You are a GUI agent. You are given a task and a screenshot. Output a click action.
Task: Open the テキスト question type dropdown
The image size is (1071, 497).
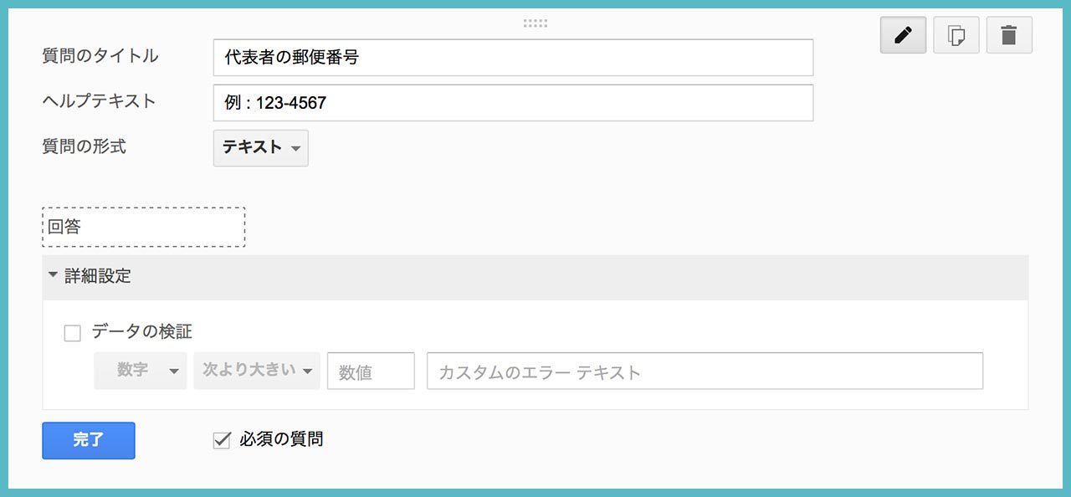tap(261, 147)
